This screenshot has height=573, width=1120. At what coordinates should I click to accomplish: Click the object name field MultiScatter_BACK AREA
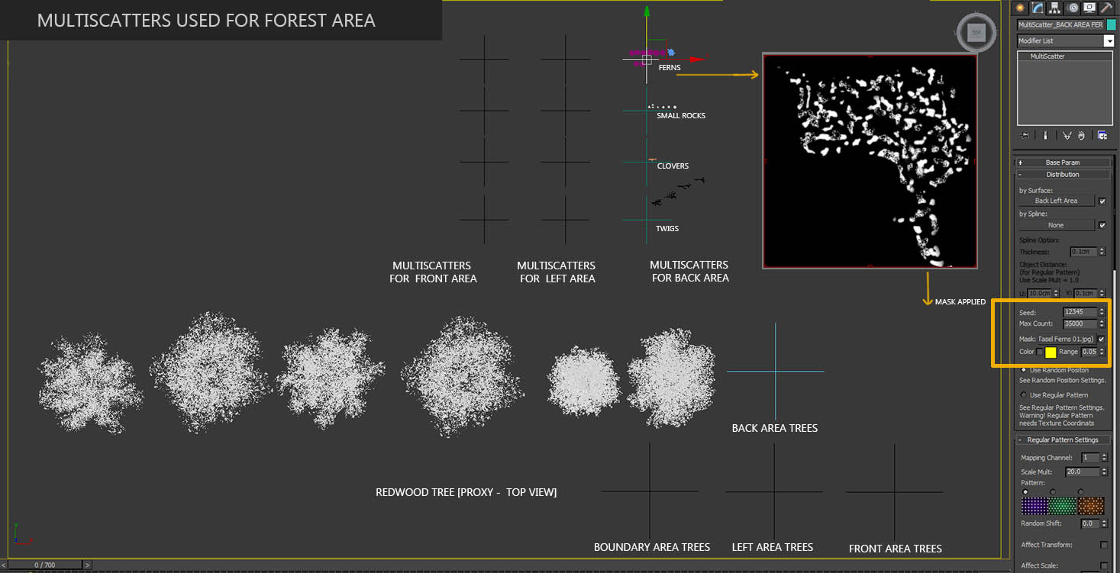pos(1060,25)
